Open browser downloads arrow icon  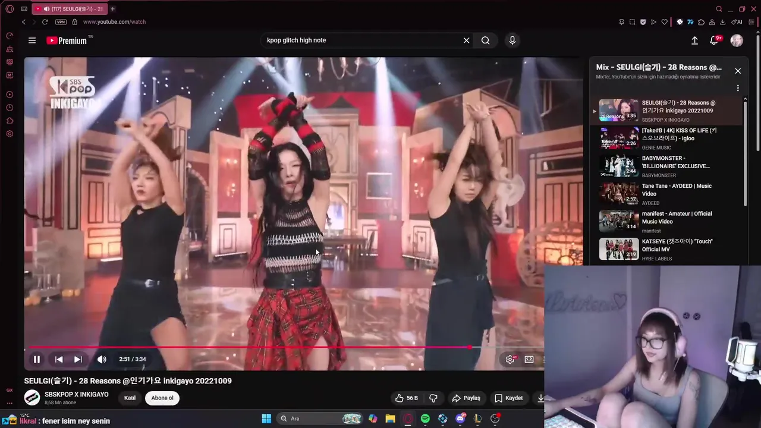pos(722,22)
